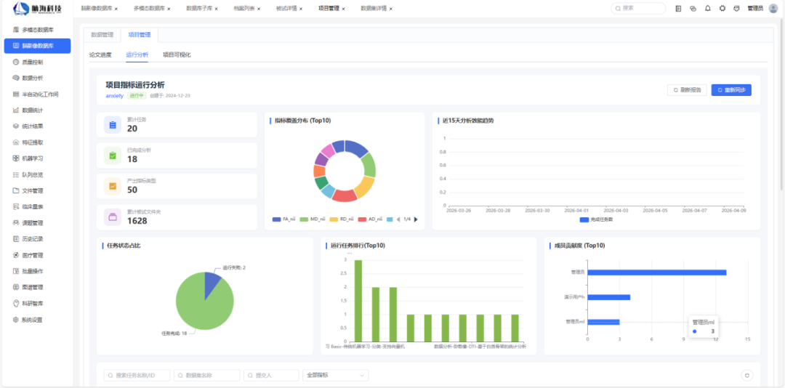Select the 项目管理 panel tab
This screenshot has height=388, width=785.
[139, 35]
